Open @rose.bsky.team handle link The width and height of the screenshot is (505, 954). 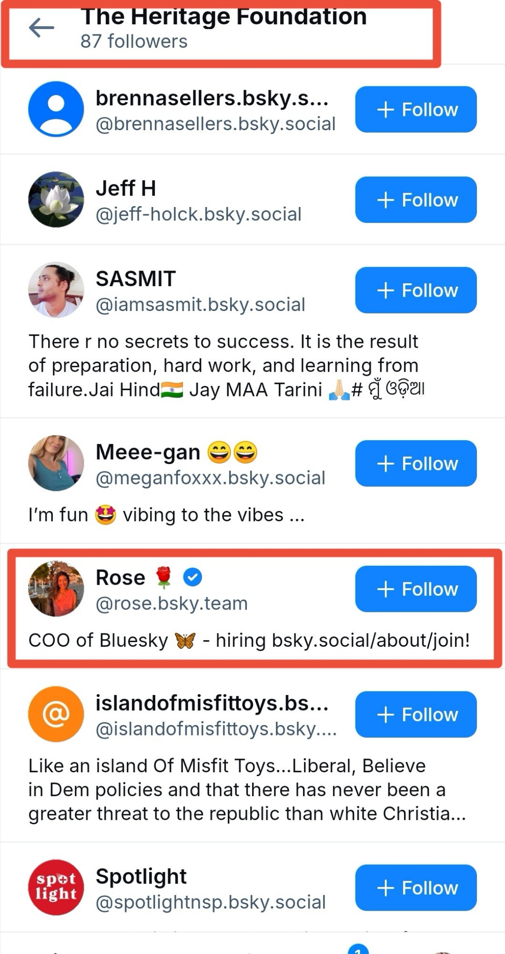172,603
